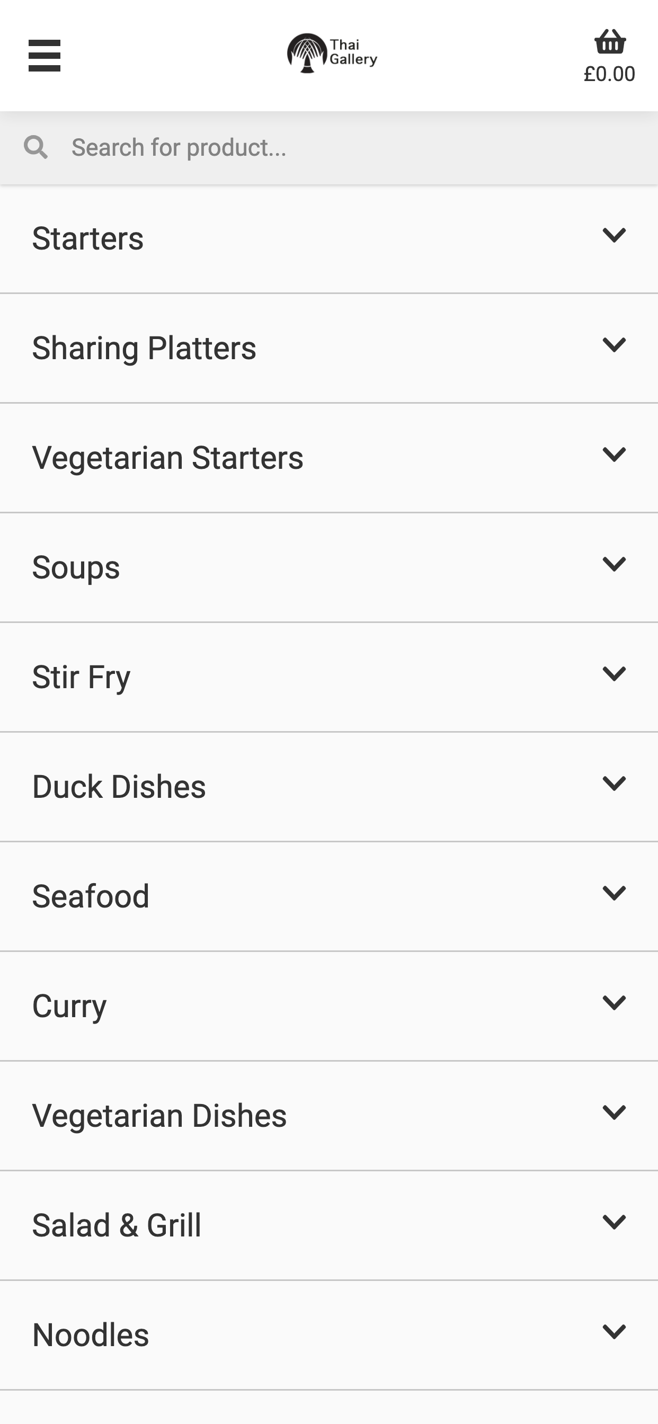The image size is (658, 1424).
Task: Click the Noodles chevron arrow
Action: (614, 1332)
